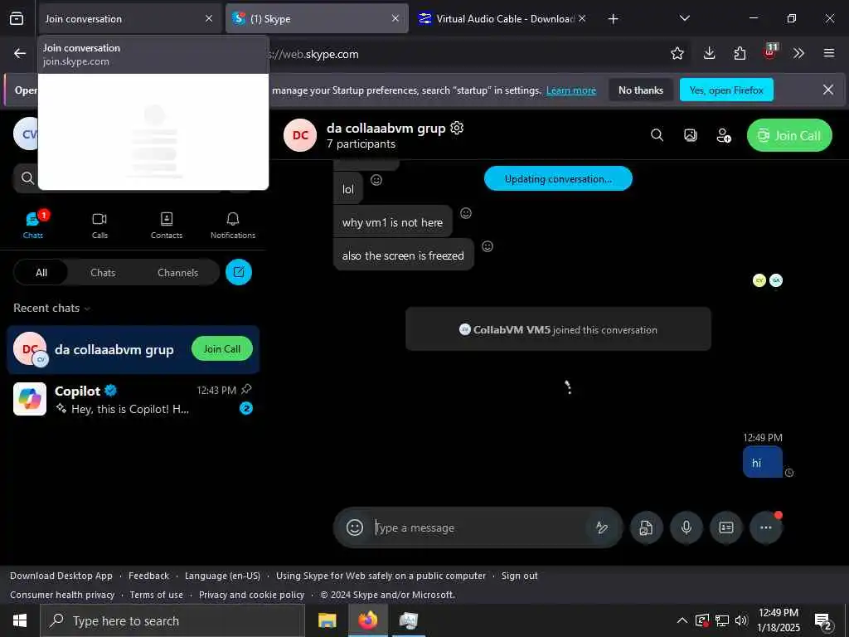
Task: Add participants to the group
Action: (x=724, y=135)
